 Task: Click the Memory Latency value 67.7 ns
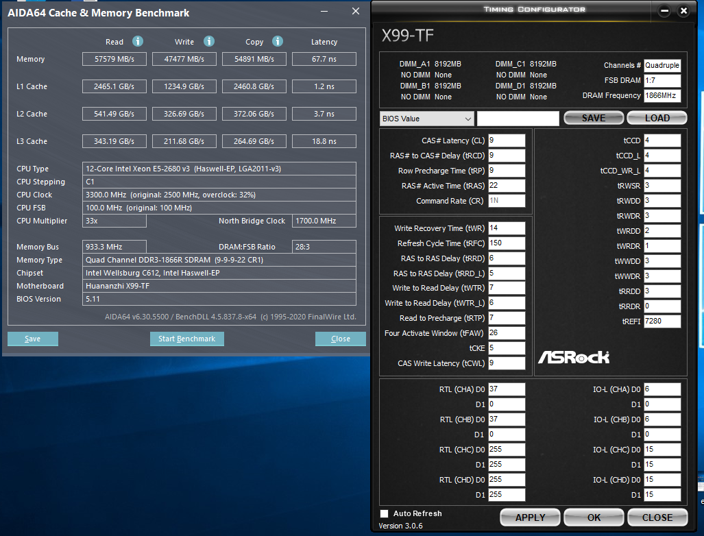(x=324, y=59)
